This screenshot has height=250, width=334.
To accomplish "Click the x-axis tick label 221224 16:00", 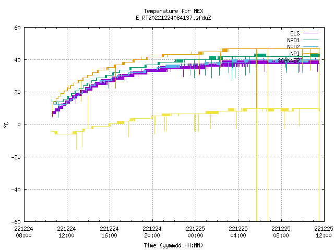I will [109, 232].
